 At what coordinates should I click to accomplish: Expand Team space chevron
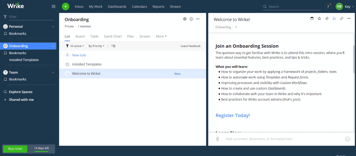pos(53,73)
